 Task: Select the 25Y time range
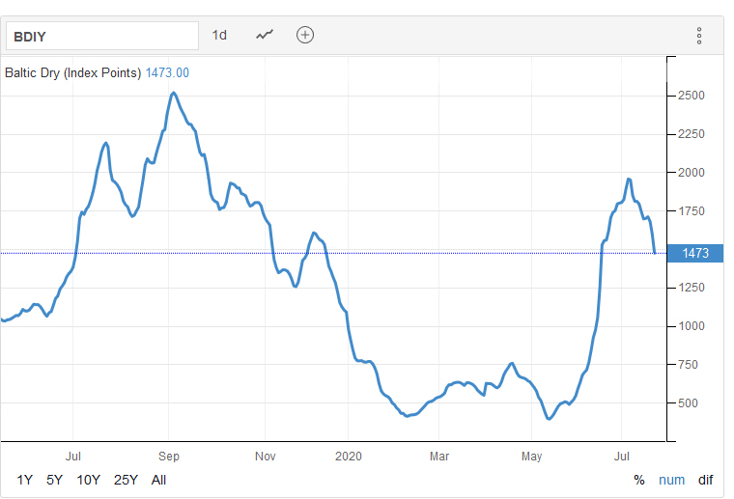click(x=126, y=481)
